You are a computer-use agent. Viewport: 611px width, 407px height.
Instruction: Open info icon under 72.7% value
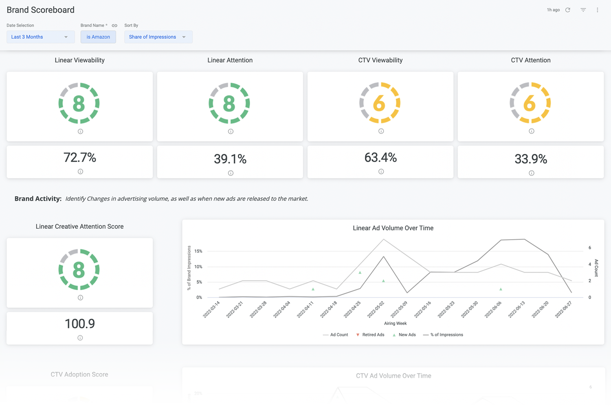click(80, 171)
